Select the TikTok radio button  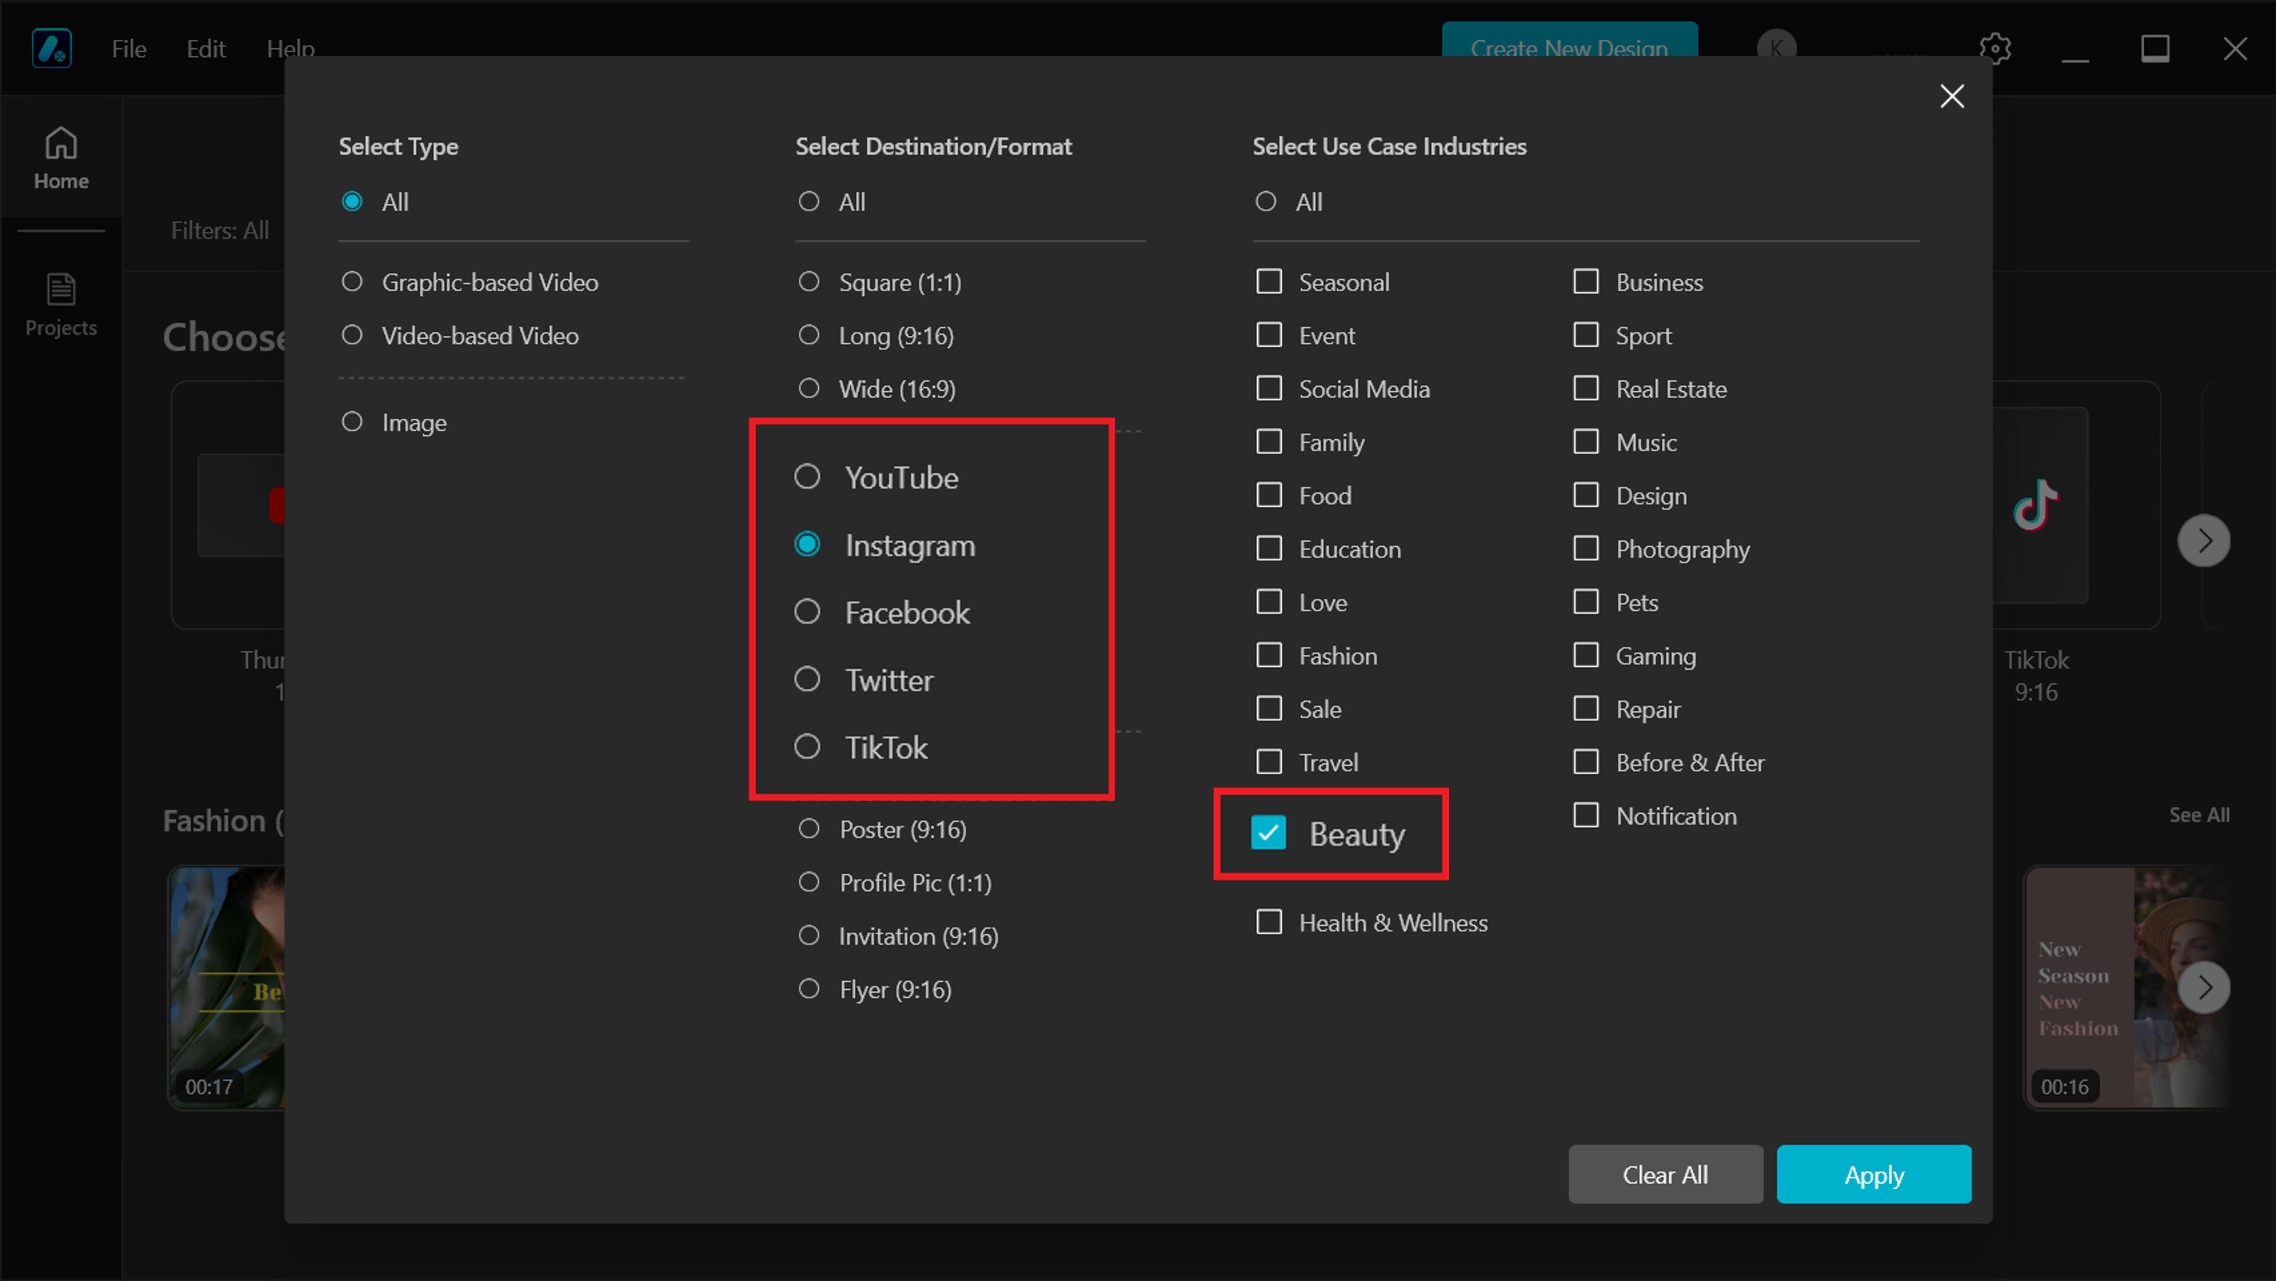coord(807,747)
